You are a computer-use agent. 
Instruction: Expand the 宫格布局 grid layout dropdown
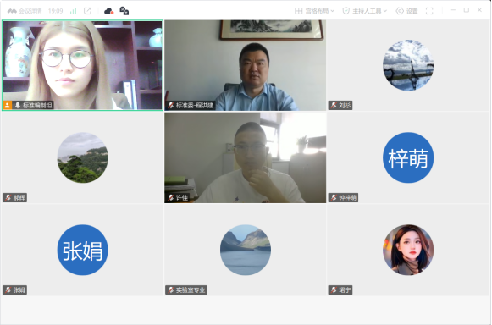315,11
